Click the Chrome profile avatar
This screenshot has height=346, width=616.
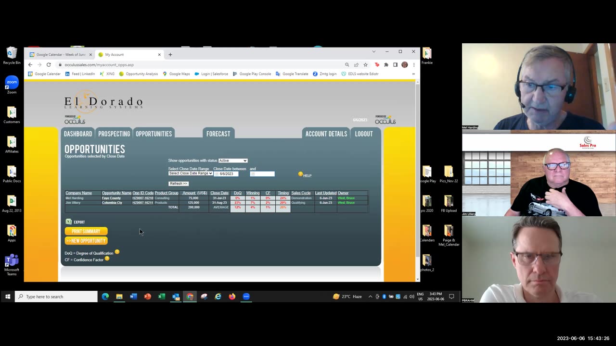pos(405,65)
